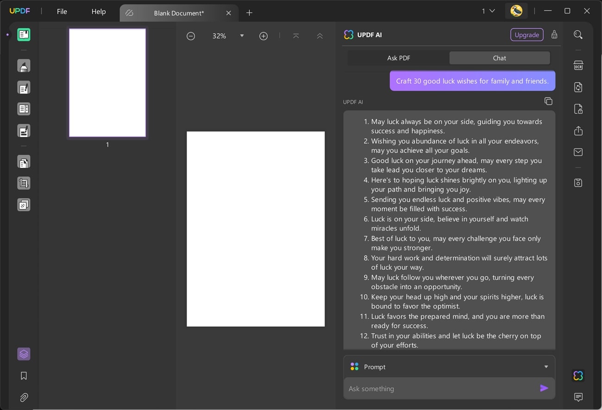The width and height of the screenshot is (602, 410).
Task: Toggle the layers panel icon
Action: click(24, 354)
